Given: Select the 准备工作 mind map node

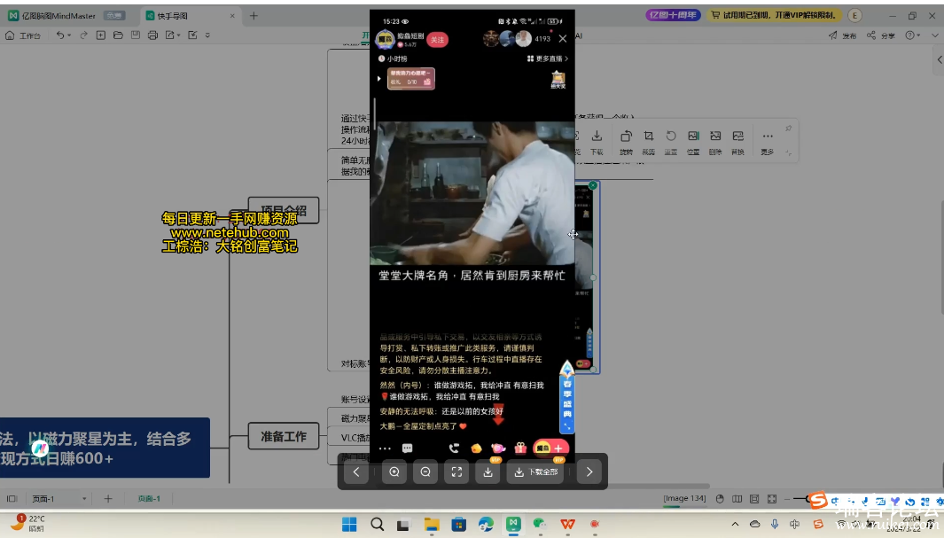Looking at the screenshot, I should 284,436.
